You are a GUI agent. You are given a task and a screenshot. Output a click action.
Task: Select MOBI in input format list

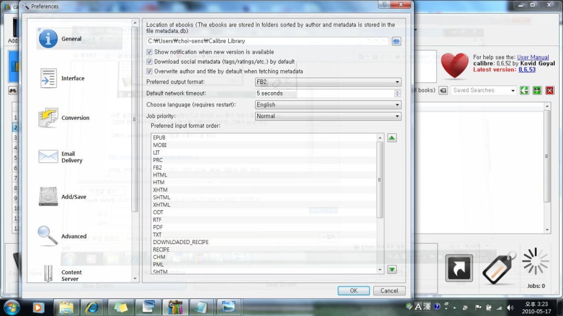pyautogui.click(x=264, y=145)
